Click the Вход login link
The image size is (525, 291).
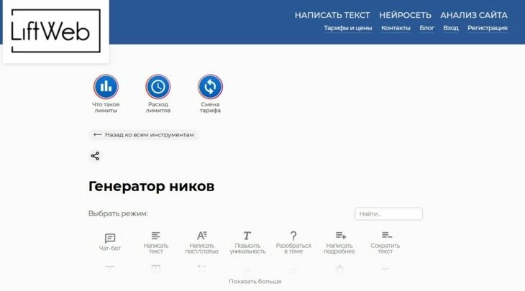click(451, 28)
